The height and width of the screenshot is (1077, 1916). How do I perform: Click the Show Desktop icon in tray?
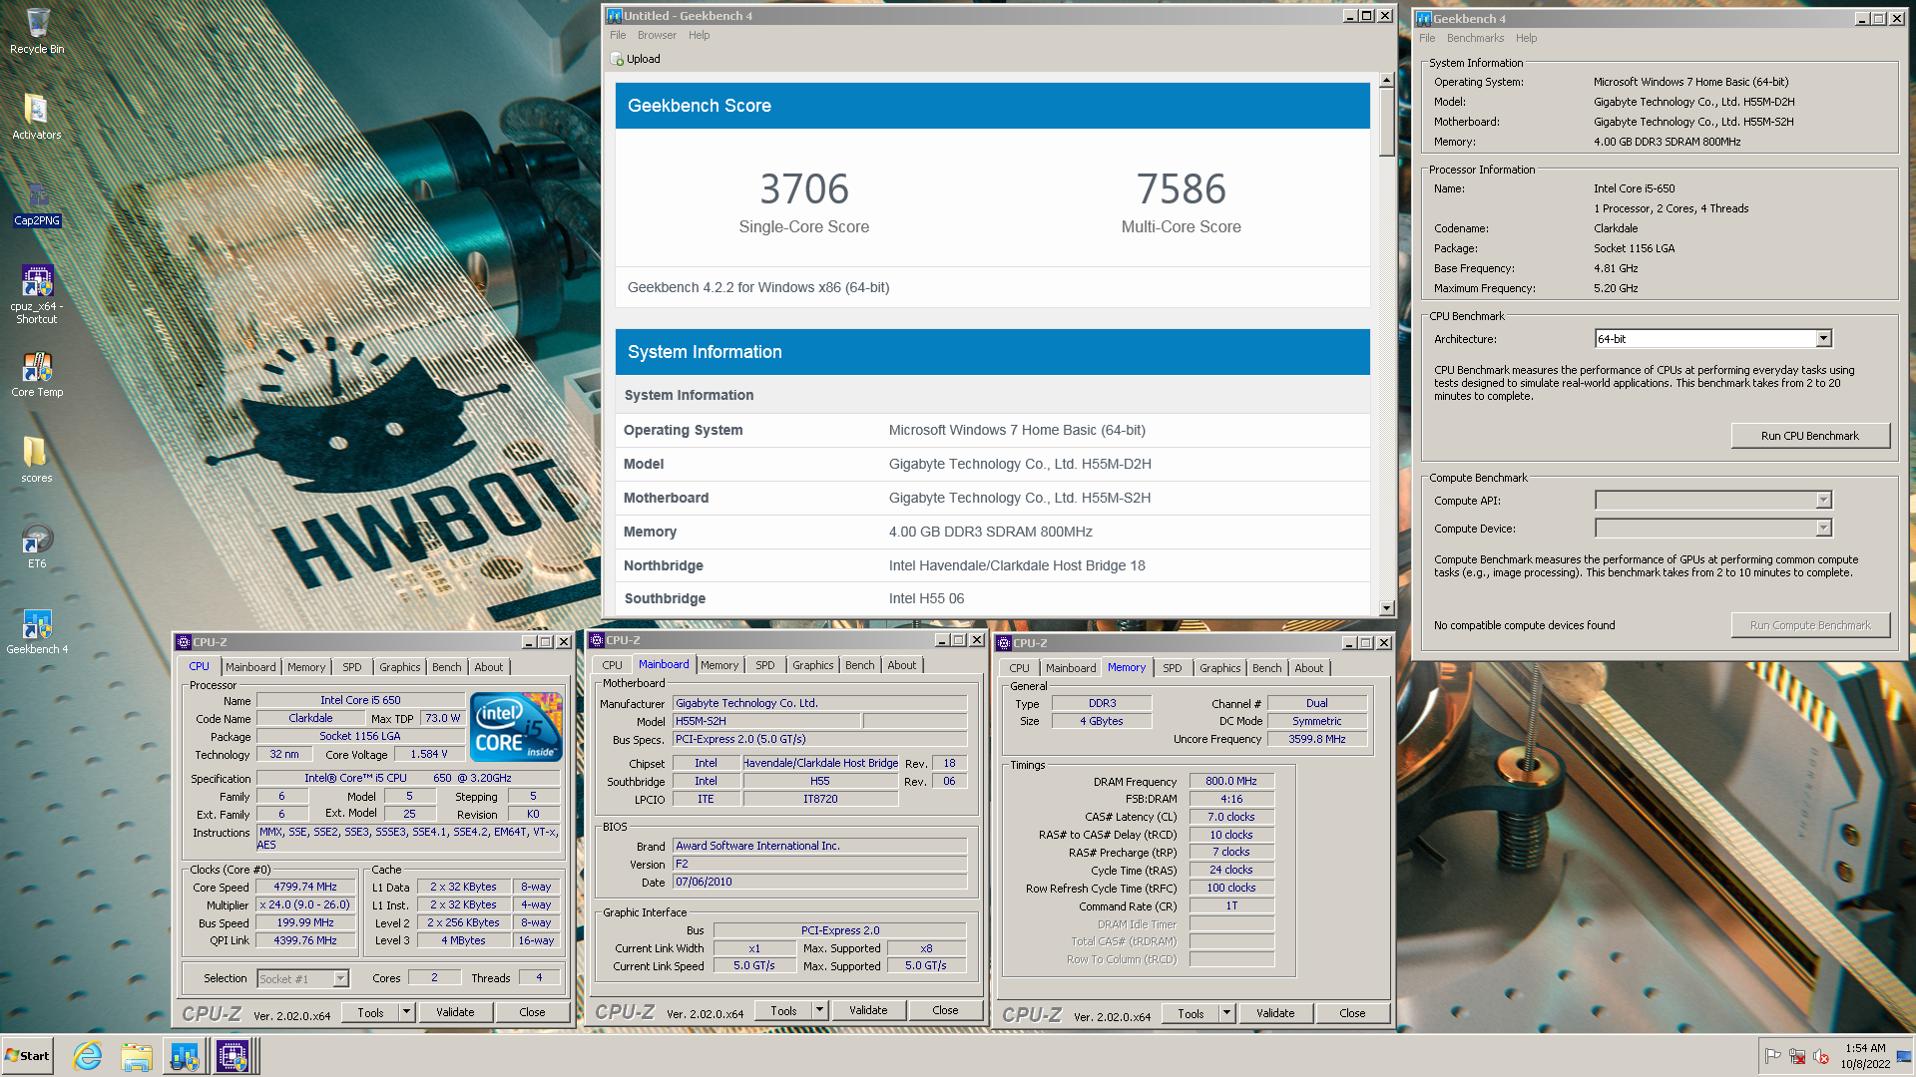(x=1906, y=1056)
